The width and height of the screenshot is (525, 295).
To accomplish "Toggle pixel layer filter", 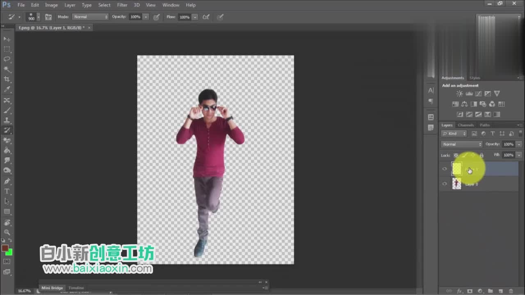I will coord(474,134).
